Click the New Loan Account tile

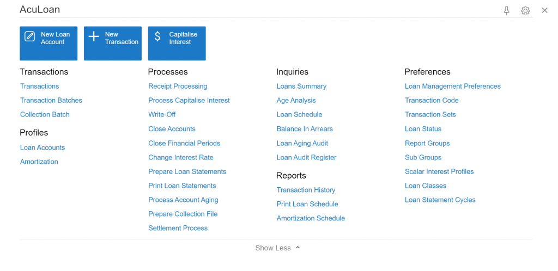[48, 44]
